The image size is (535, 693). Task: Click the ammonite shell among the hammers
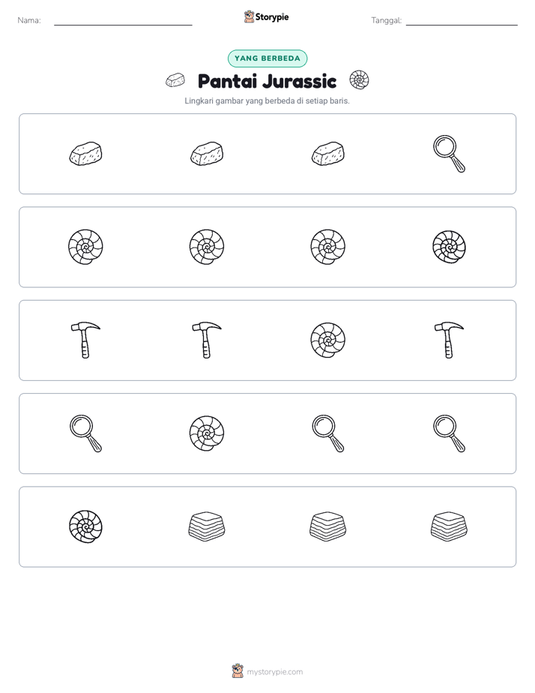pyautogui.click(x=328, y=340)
